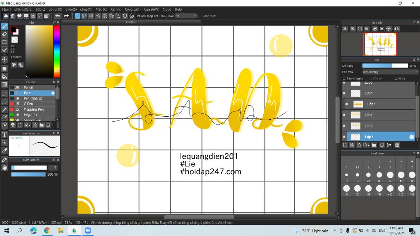Open Chrome from the Windows taskbar
420x236 pixels.
pos(47,230)
